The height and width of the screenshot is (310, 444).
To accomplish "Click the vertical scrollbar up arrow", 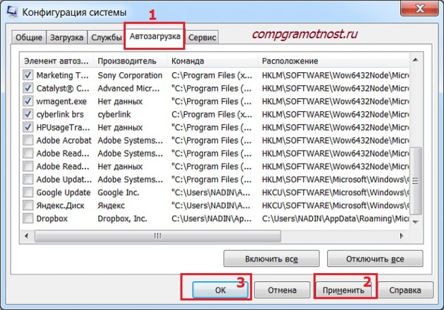I will pos(415,60).
